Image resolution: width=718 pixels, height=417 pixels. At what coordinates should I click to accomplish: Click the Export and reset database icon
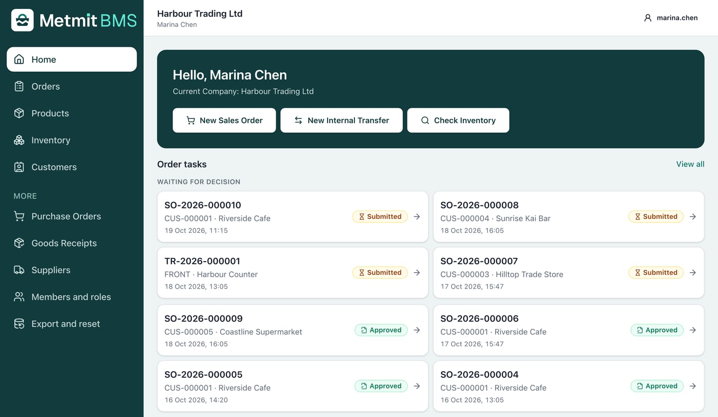(x=19, y=323)
